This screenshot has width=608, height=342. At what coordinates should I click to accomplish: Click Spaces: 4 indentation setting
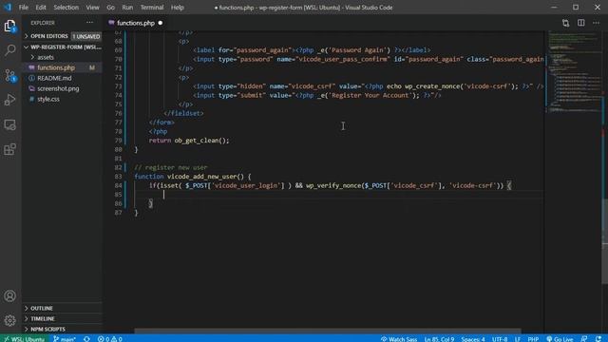tap(473, 339)
